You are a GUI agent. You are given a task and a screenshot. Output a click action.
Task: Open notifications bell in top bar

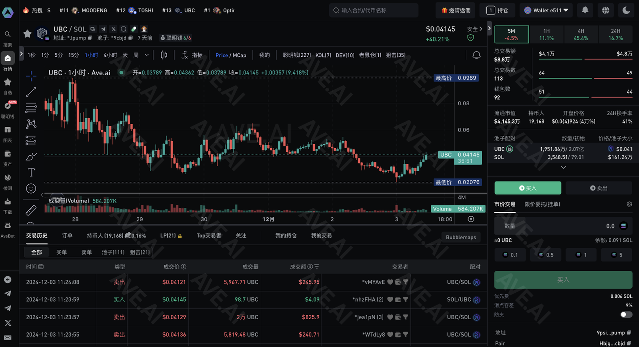[x=585, y=10]
